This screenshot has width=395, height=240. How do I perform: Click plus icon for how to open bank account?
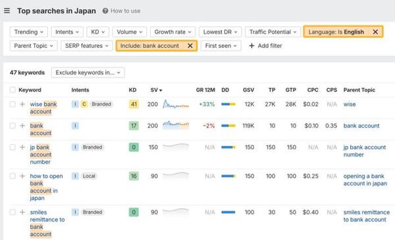[22, 176]
